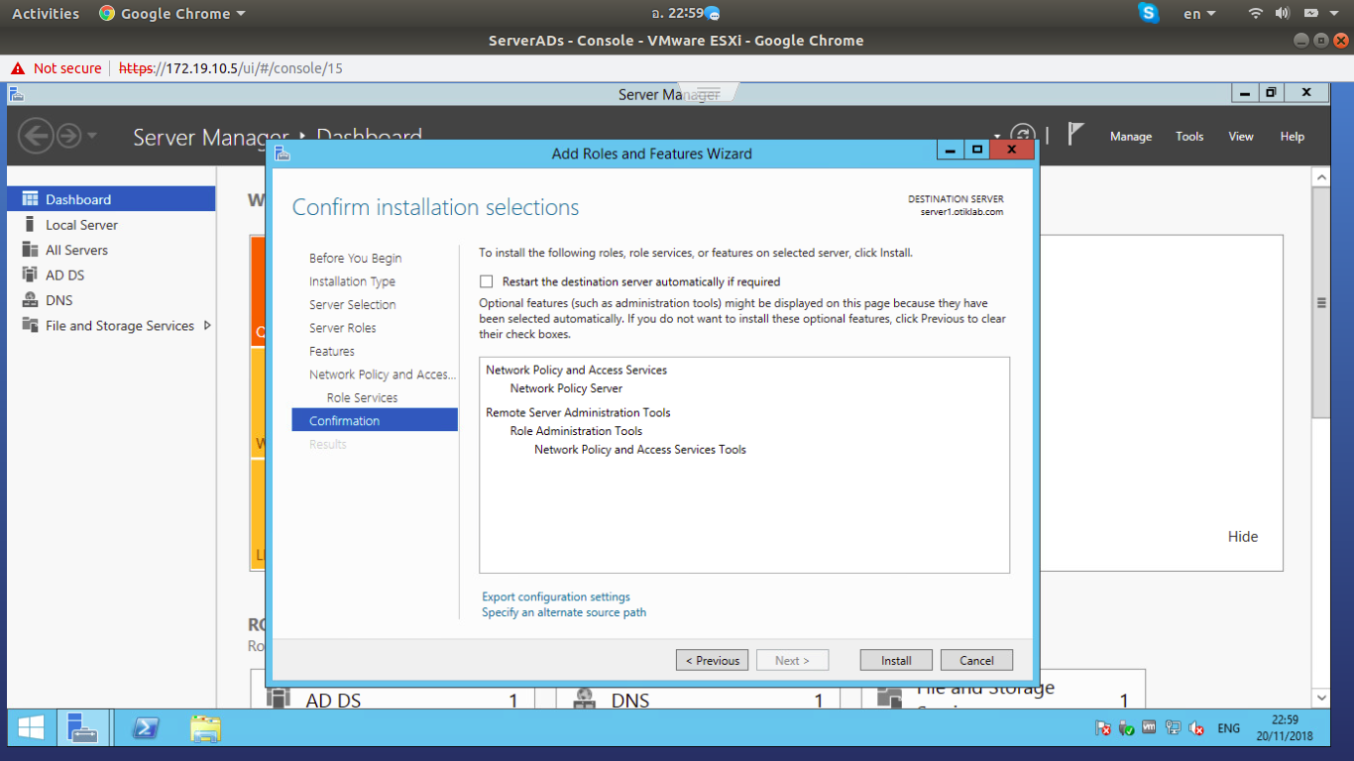The width and height of the screenshot is (1354, 761).
Task: Select Dashboard in the sidebar
Action: click(x=111, y=199)
